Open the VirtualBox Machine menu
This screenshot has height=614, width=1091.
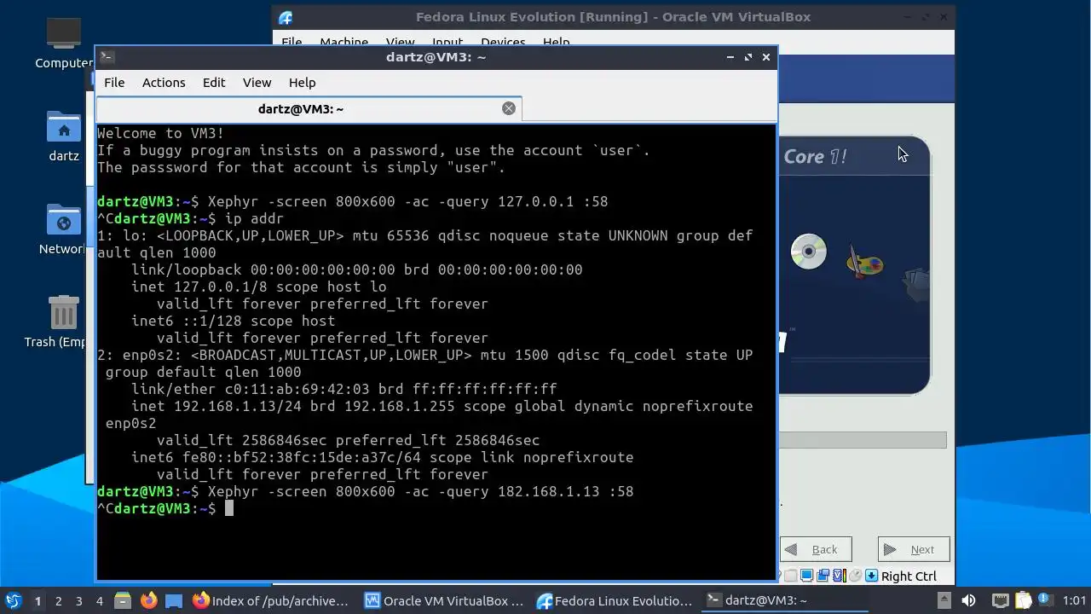click(343, 43)
